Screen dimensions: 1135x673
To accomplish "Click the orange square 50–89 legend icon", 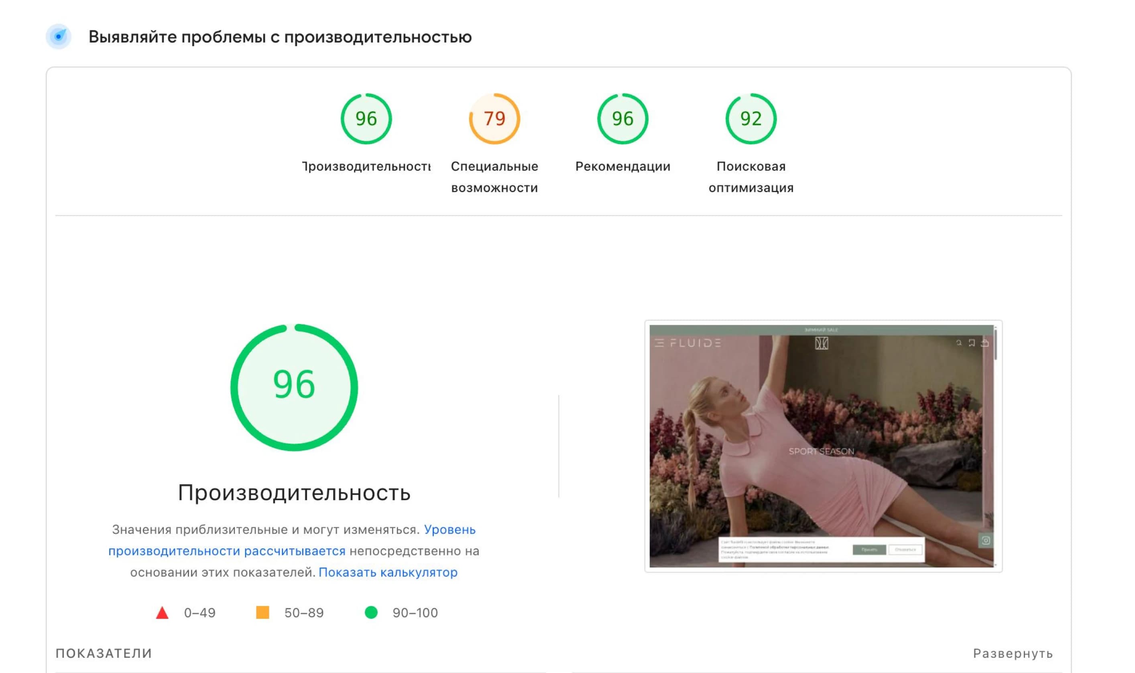I will (x=262, y=612).
